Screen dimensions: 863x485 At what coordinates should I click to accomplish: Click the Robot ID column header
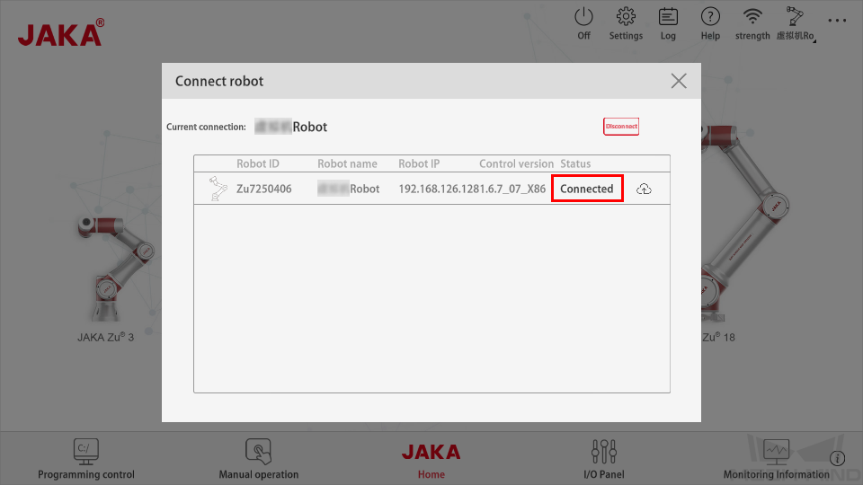(258, 163)
